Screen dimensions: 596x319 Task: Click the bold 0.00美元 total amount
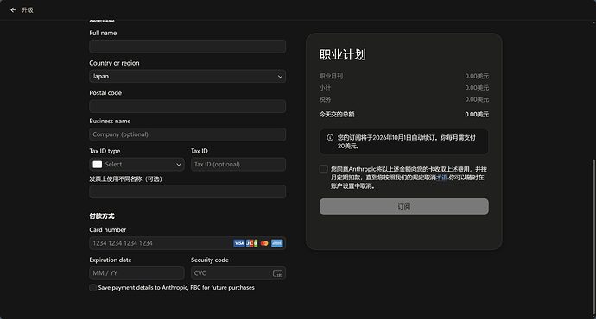pyautogui.click(x=477, y=114)
